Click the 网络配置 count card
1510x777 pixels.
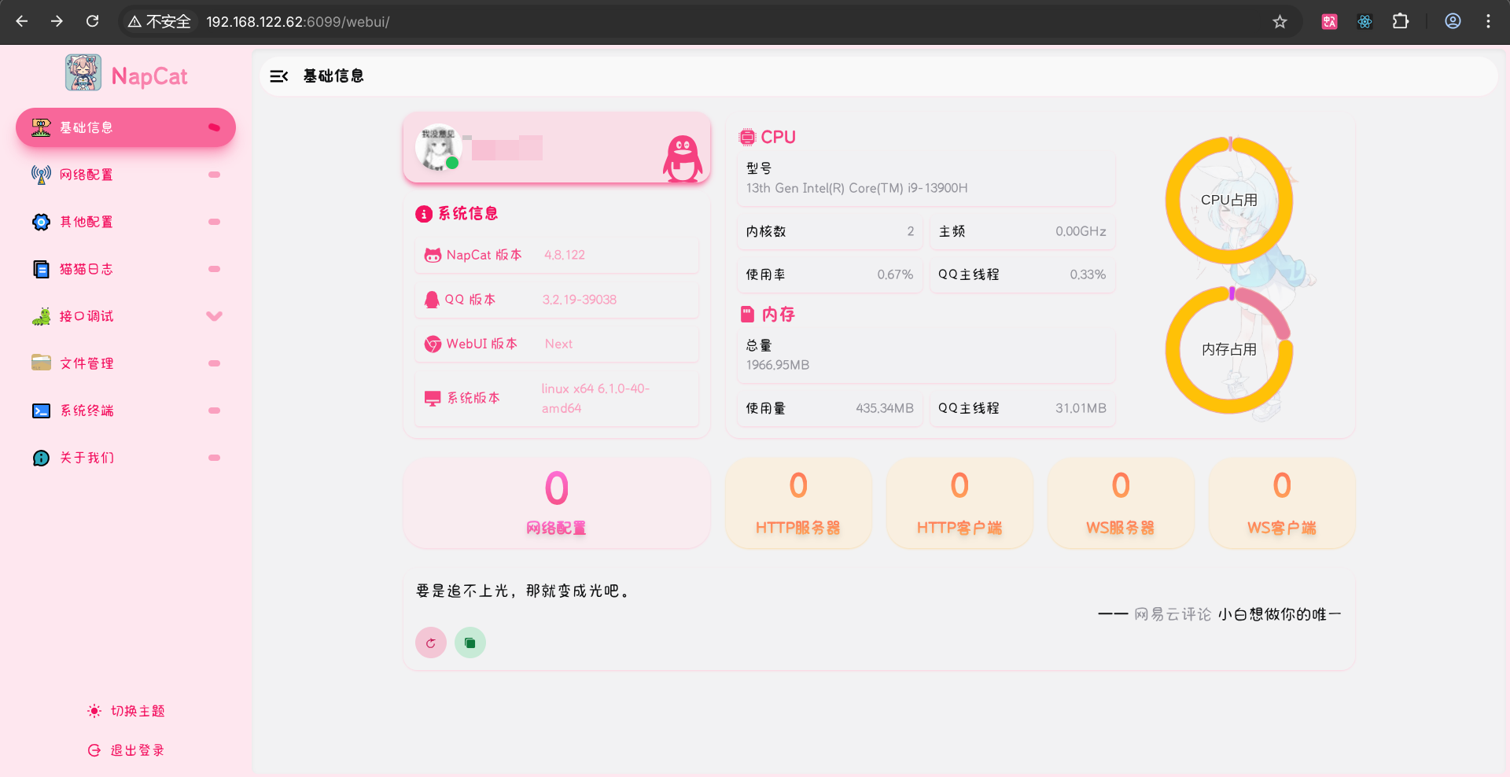tap(556, 503)
